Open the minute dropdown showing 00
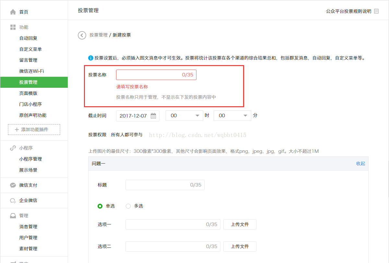Screen dimensions: 389x263 [232, 116]
